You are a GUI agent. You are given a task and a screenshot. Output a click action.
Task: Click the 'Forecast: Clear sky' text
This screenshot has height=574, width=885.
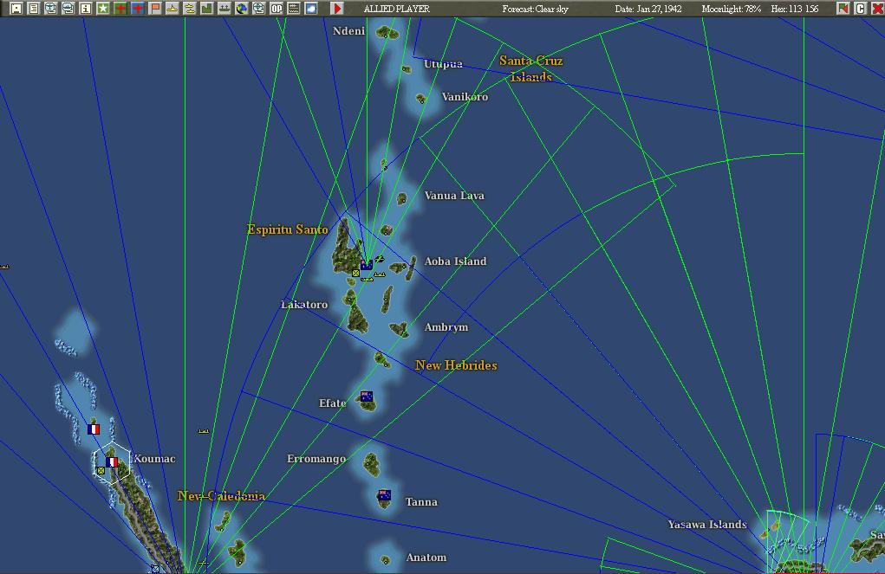coord(535,9)
